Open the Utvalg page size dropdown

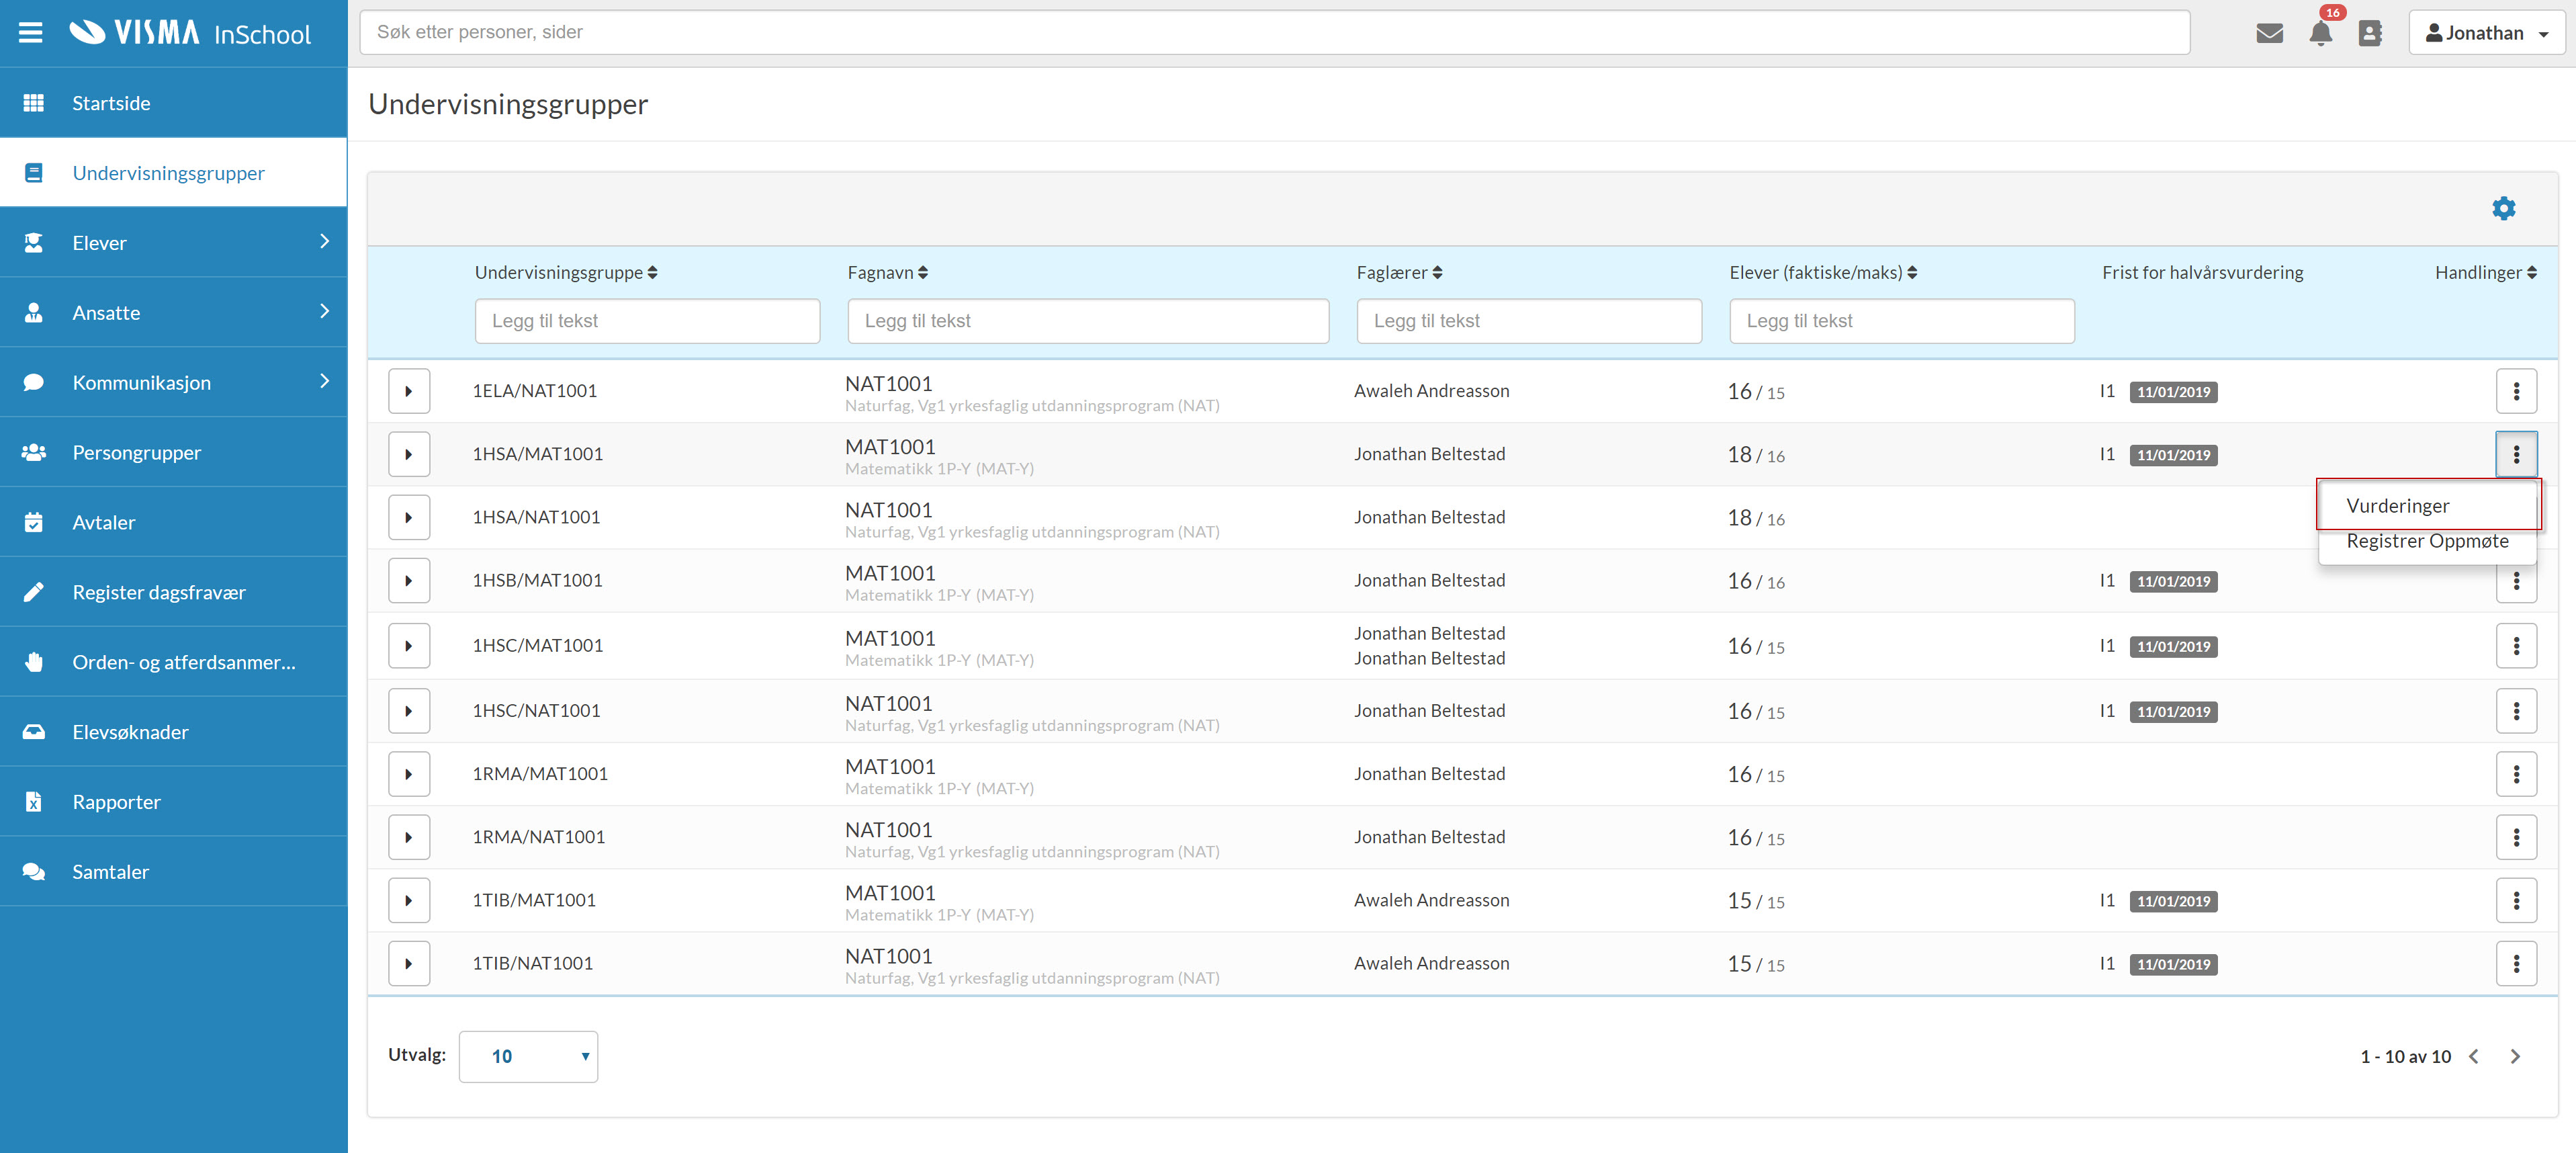pos(528,1056)
